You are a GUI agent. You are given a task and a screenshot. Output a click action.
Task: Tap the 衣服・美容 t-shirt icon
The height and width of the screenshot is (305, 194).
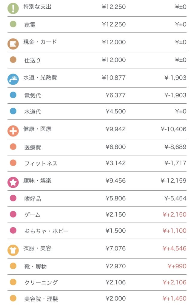click(13, 250)
